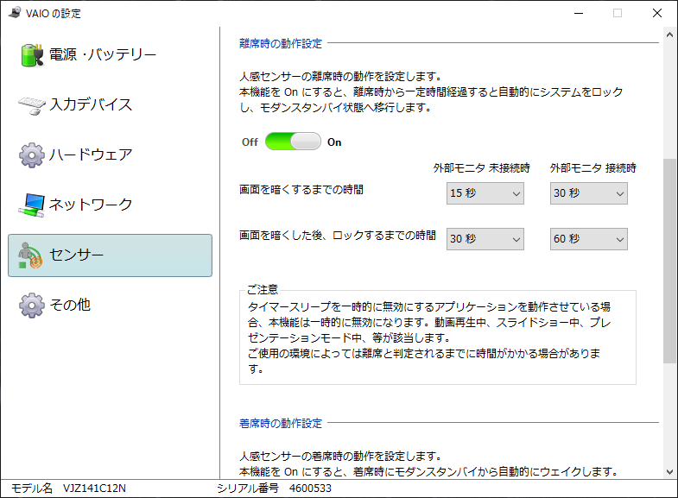Click the ご注意 notice box title
This screenshot has width=678, height=498.
click(x=262, y=289)
